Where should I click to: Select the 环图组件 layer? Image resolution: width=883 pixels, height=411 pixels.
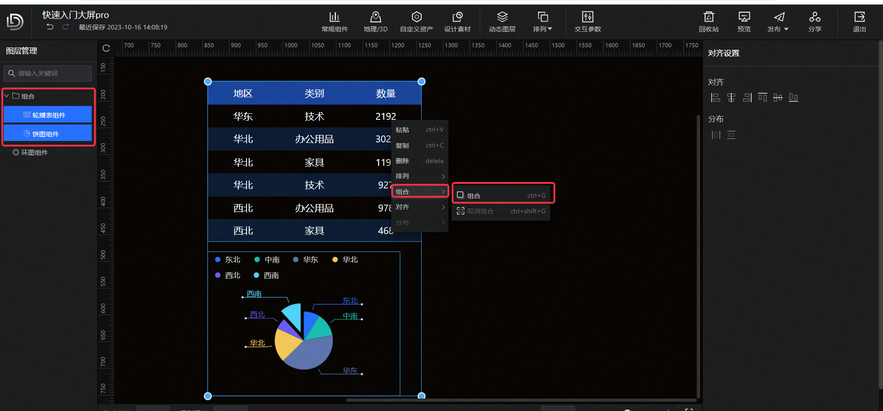34,153
